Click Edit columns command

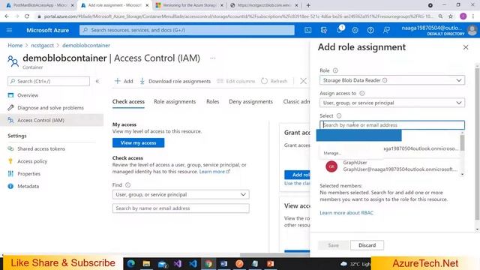[235, 81]
